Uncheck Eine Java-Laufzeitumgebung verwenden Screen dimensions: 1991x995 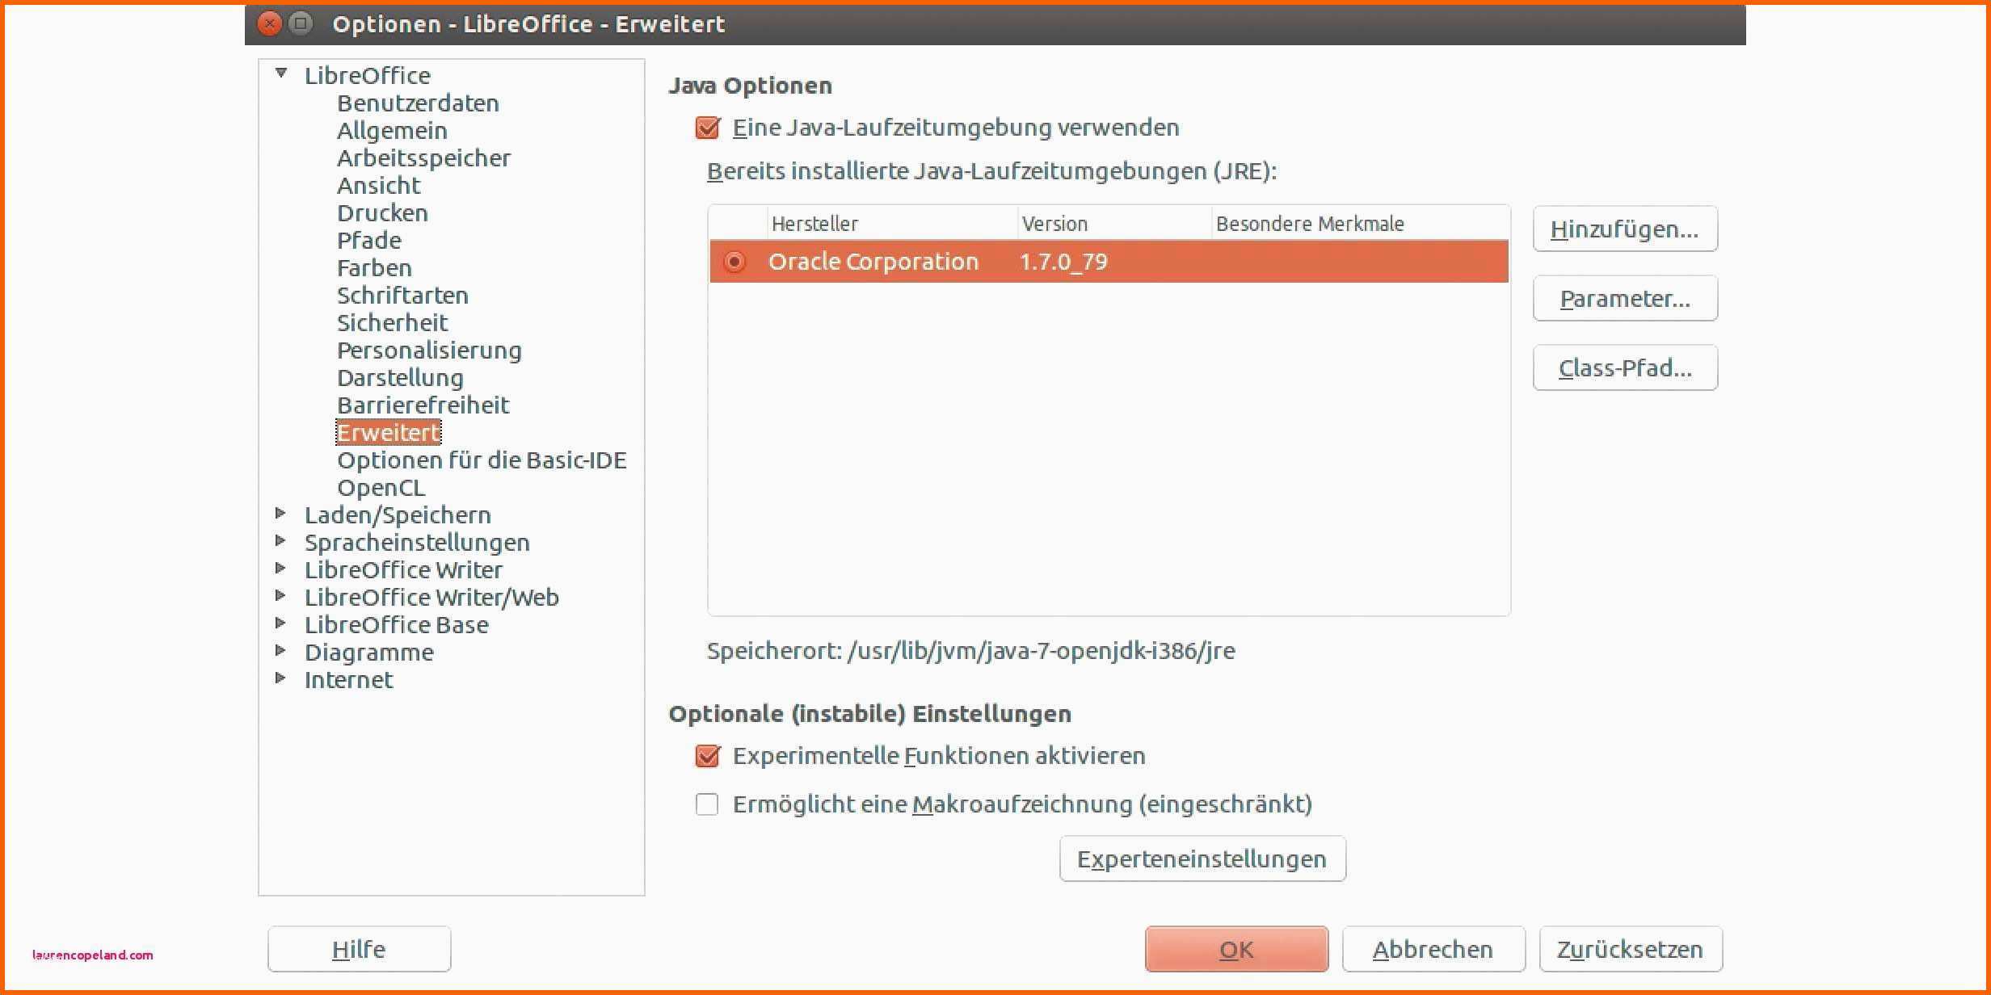(x=707, y=128)
